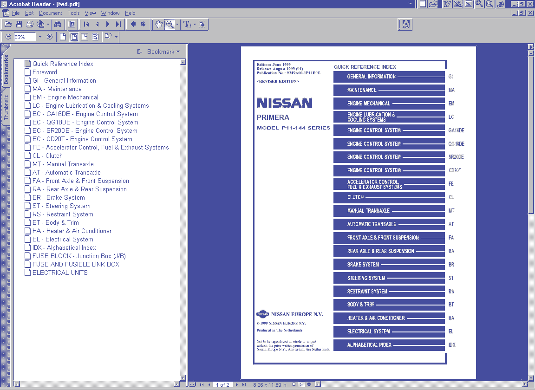Click ALPHABETICAL INDEX link in the PDF
The width and height of the screenshot is (535, 390).
(389, 345)
